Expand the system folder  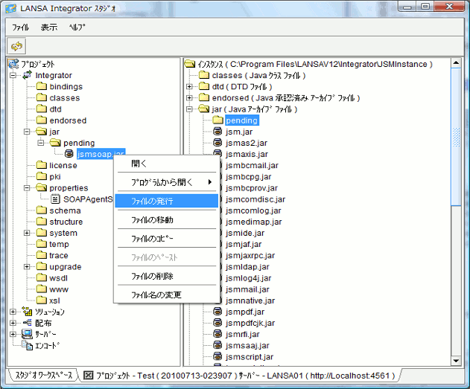tap(27, 233)
